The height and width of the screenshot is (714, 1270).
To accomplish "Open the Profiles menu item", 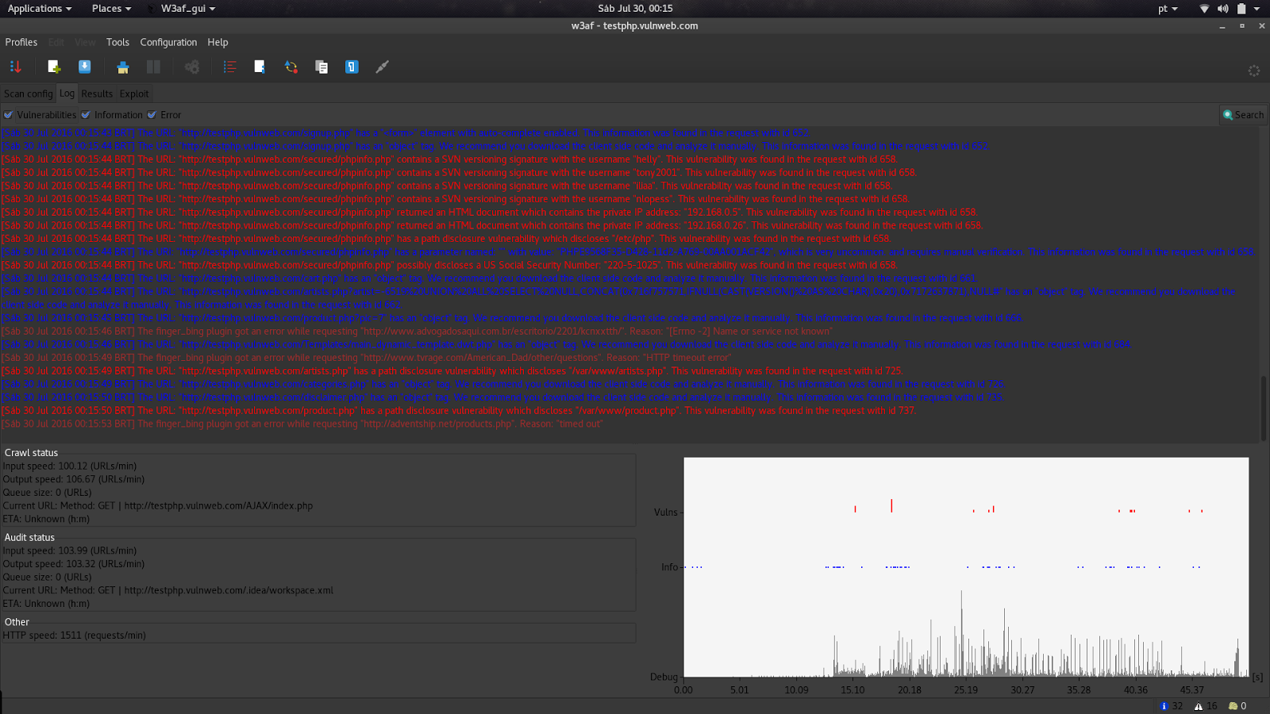I will tap(21, 42).
